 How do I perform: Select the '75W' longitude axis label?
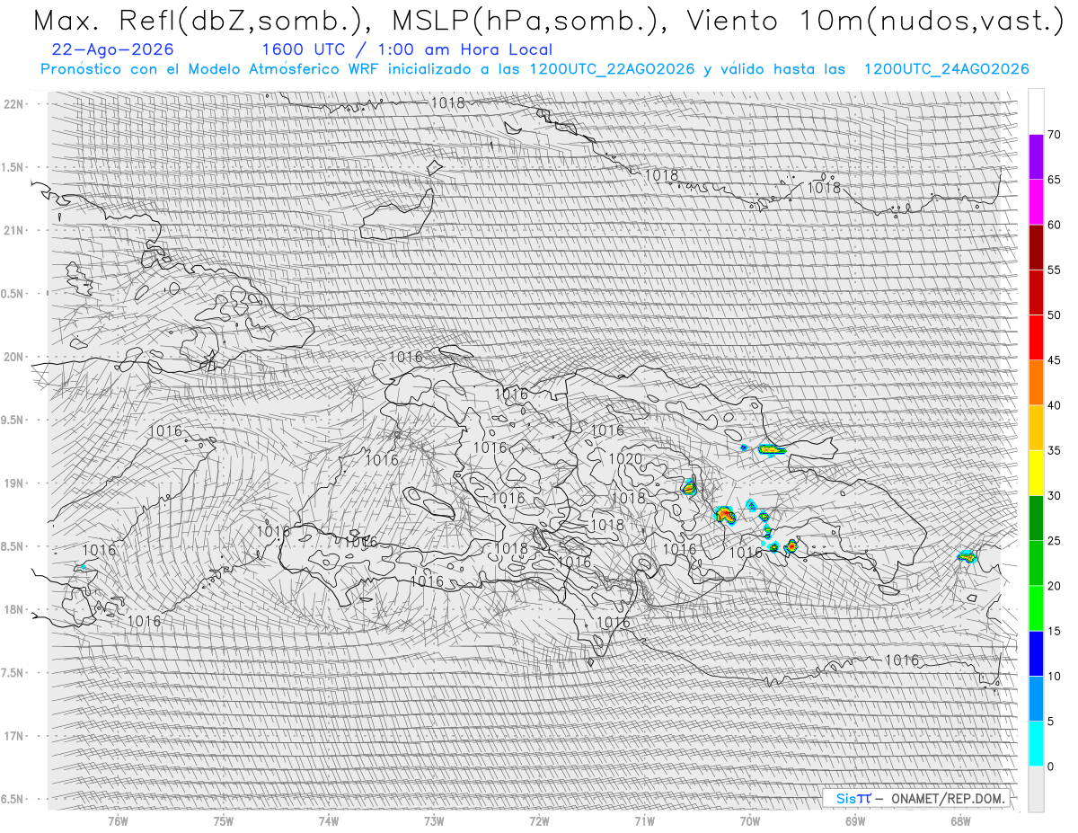[224, 820]
